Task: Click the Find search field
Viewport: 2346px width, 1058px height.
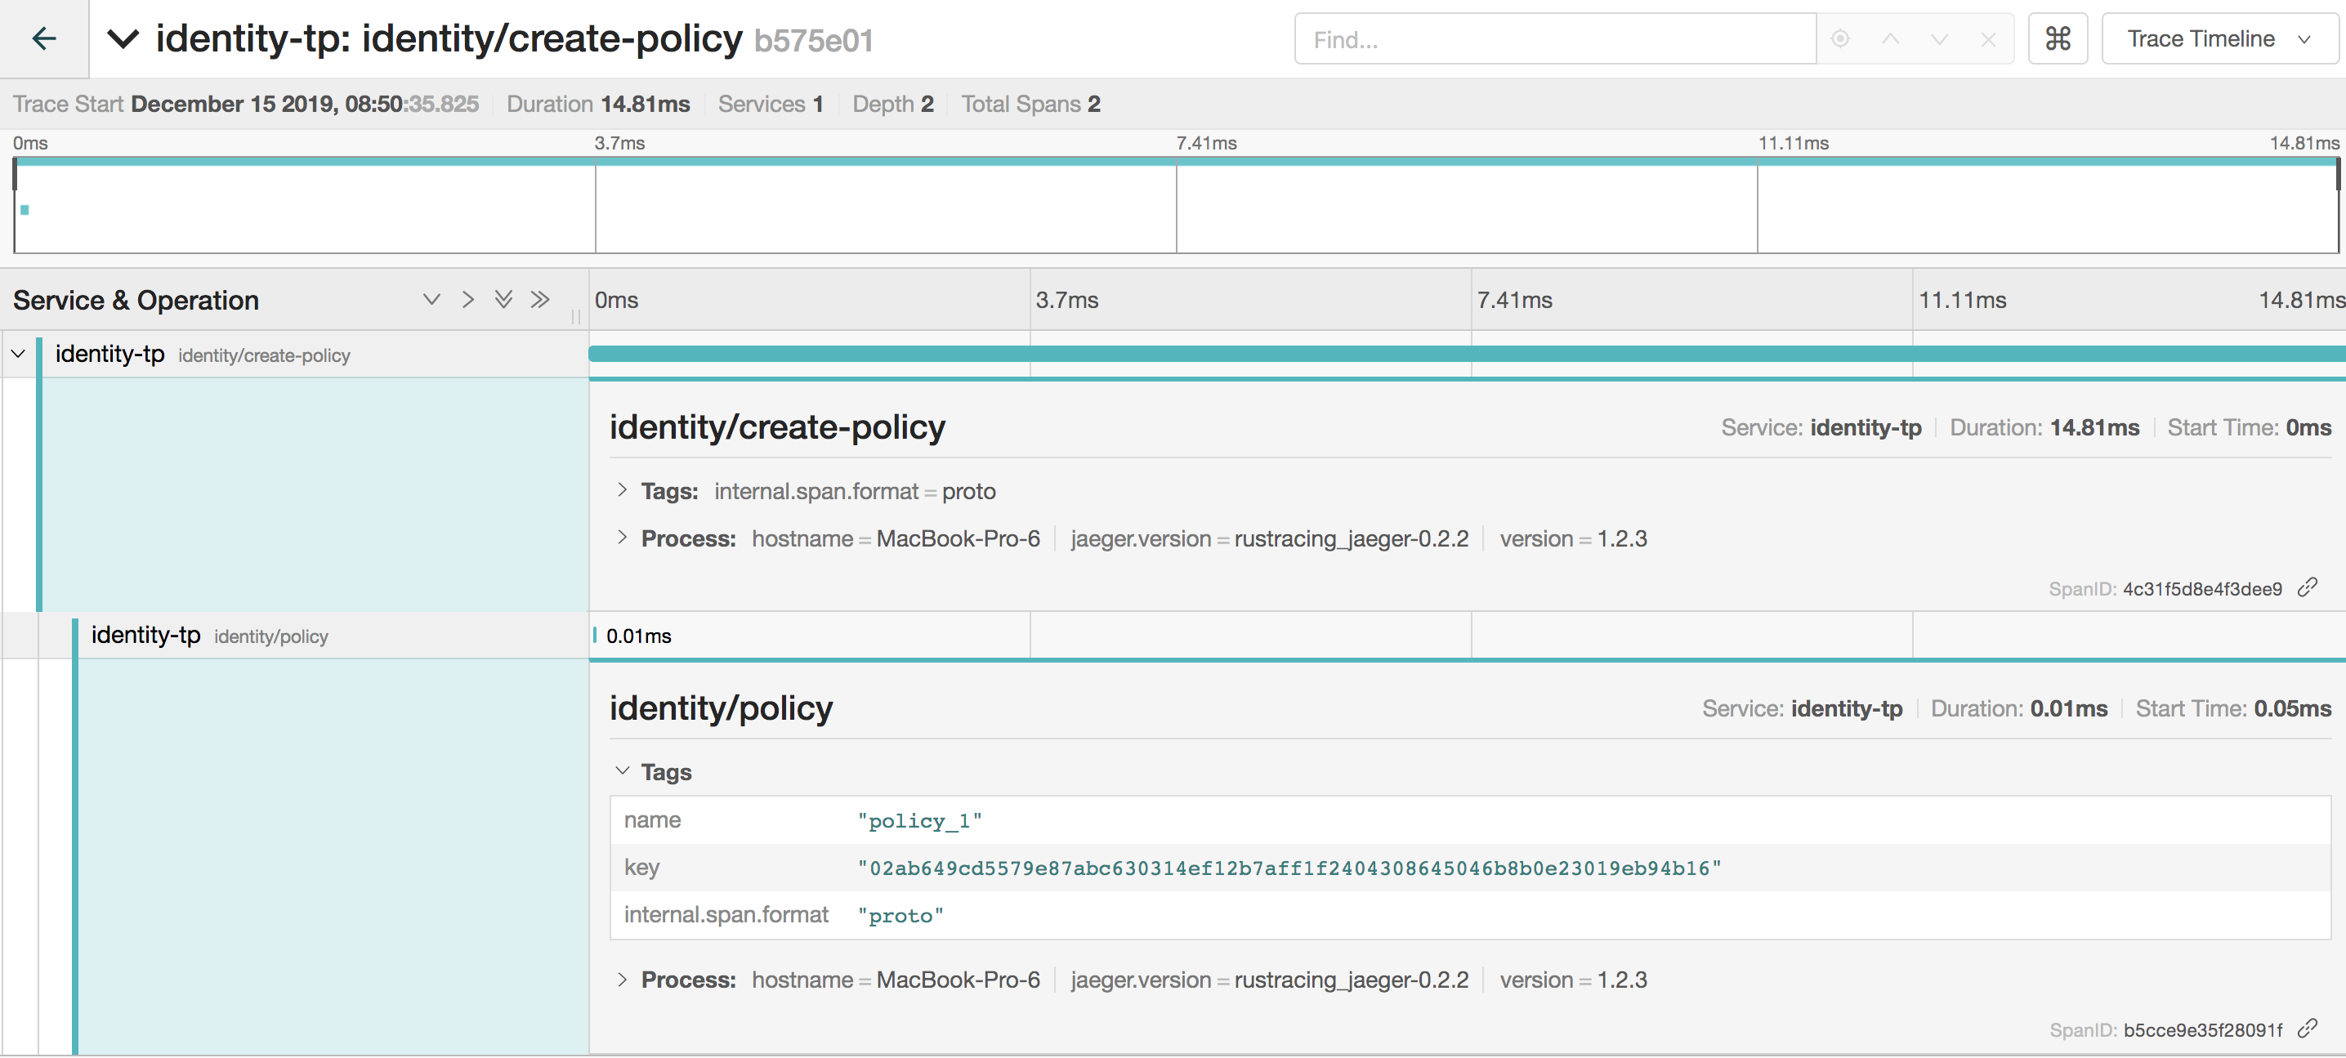Action: click(x=1554, y=39)
